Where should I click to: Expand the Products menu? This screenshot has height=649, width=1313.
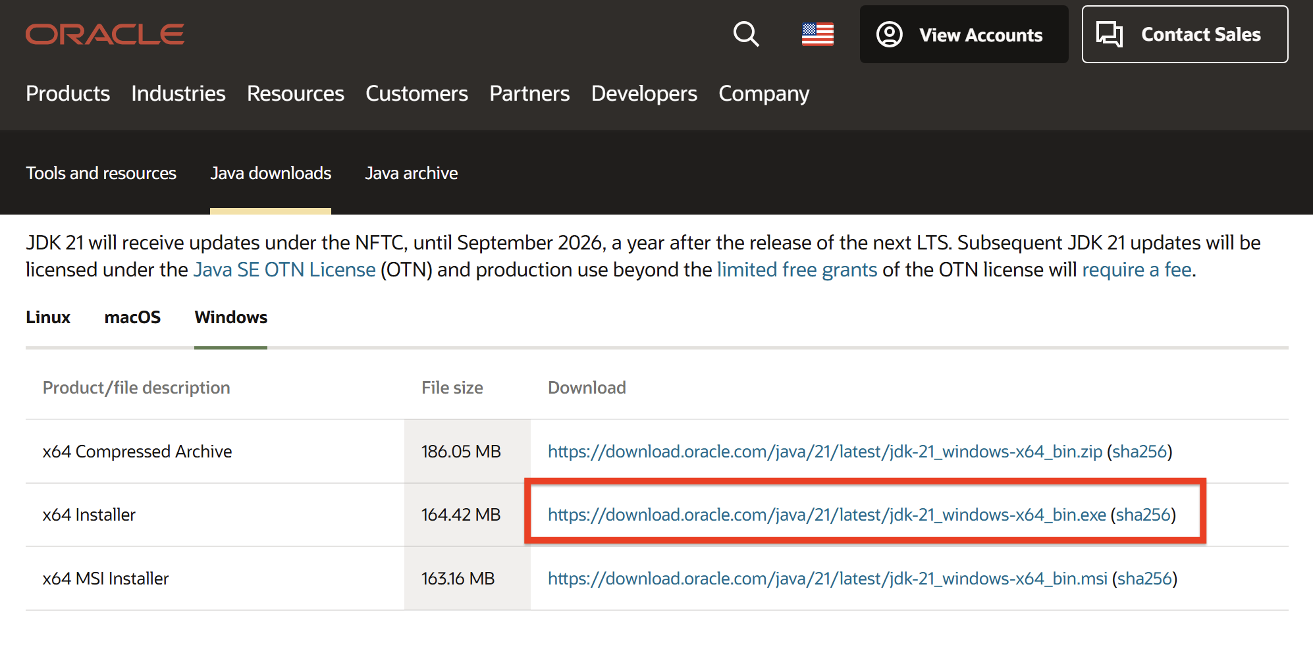[68, 93]
